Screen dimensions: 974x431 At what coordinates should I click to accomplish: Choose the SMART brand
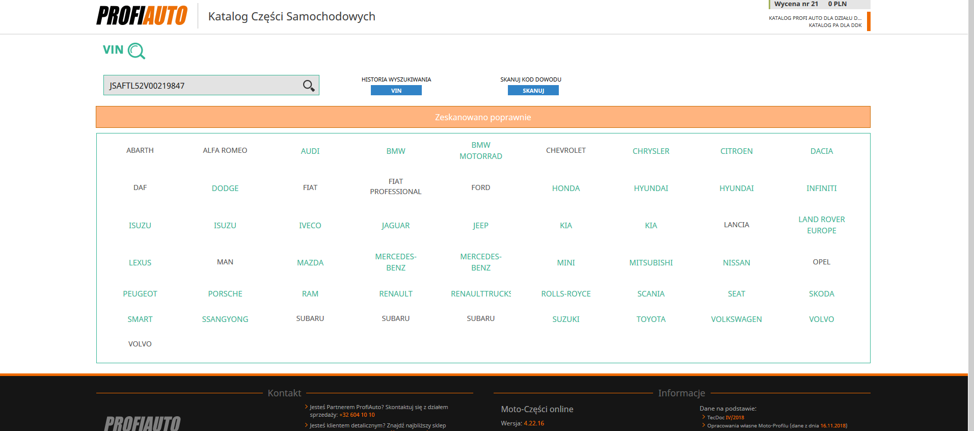pyautogui.click(x=140, y=319)
